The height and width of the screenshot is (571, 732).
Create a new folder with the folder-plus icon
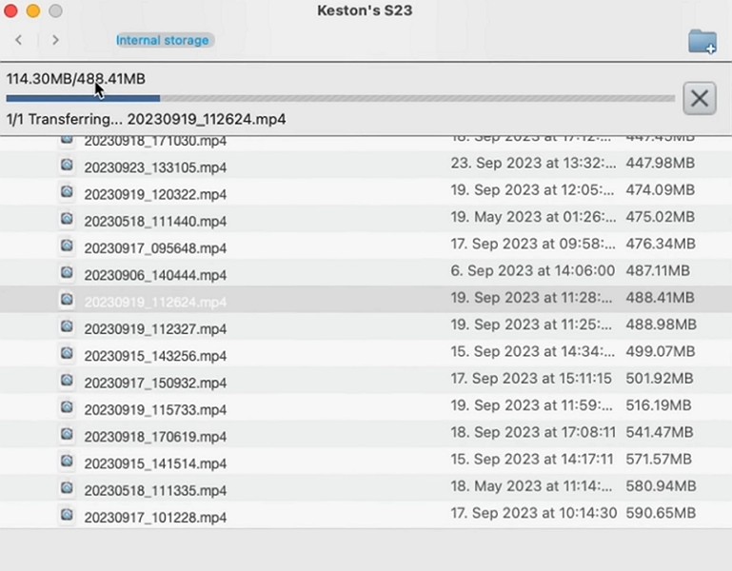pyautogui.click(x=702, y=42)
